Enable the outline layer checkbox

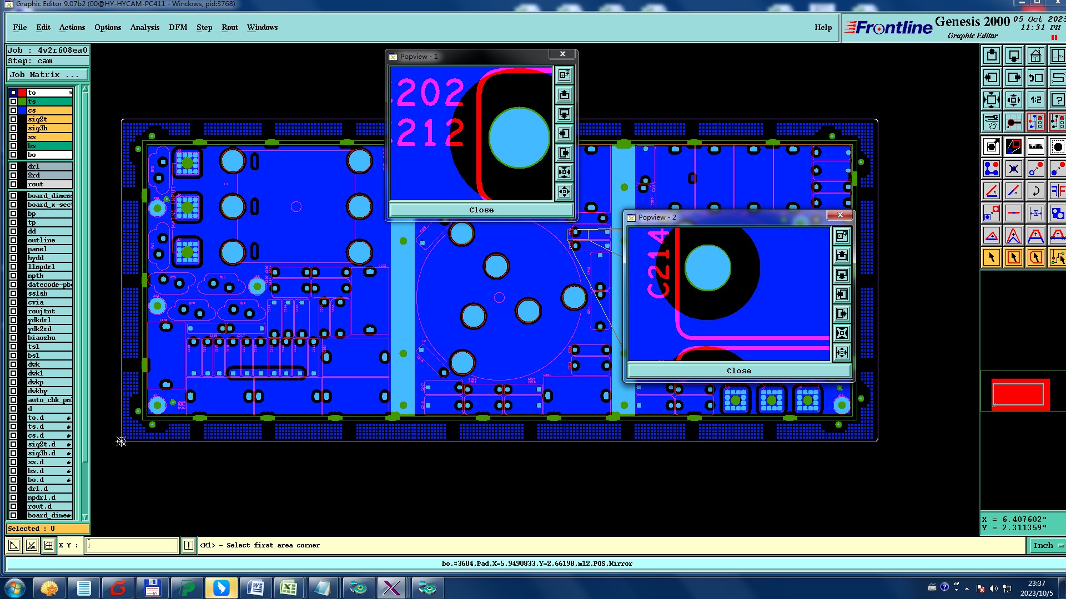pos(13,240)
